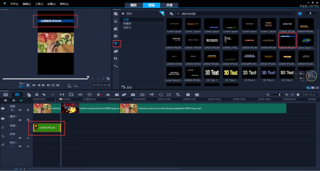Open the Sound library panel icon
320x171 pixels.
(116, 21)
